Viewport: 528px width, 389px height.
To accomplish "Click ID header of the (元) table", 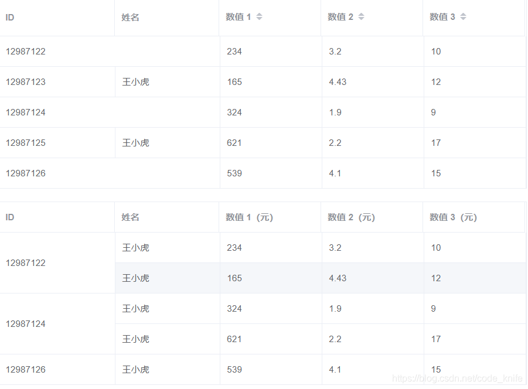I will 10,217.
